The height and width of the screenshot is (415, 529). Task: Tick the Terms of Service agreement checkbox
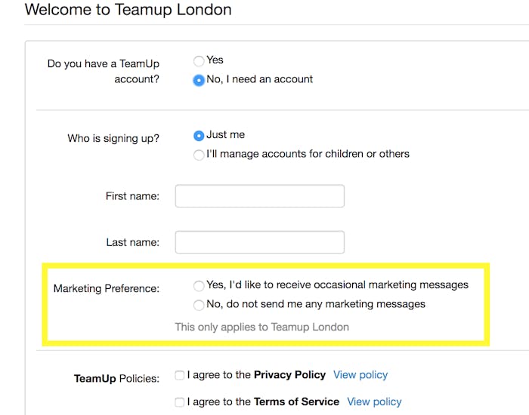[x=179, y=402]
